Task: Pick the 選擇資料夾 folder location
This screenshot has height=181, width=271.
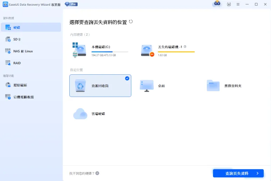Action: pos(213,86)
